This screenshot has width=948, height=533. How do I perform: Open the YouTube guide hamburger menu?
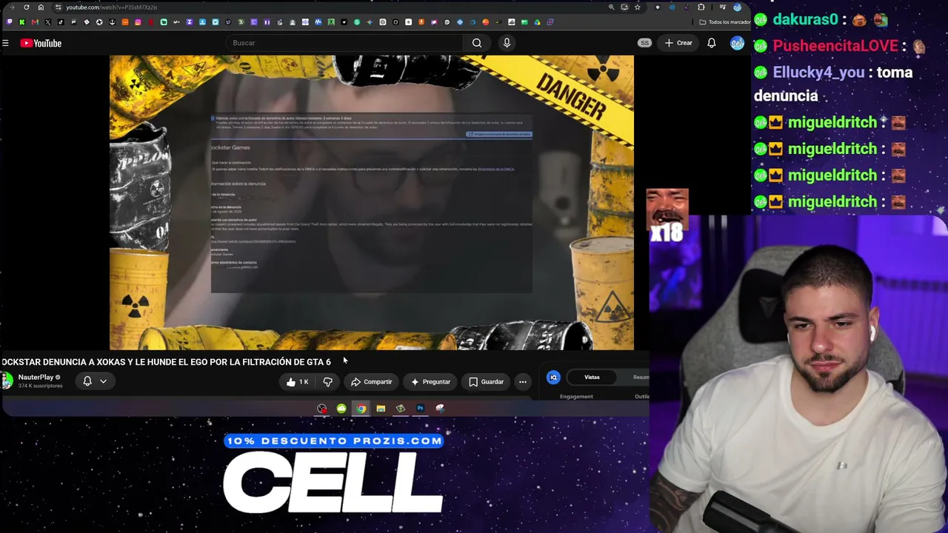point(5,43)
